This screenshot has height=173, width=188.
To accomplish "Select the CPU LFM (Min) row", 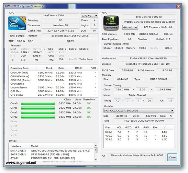I will click(x=53, y=73).
